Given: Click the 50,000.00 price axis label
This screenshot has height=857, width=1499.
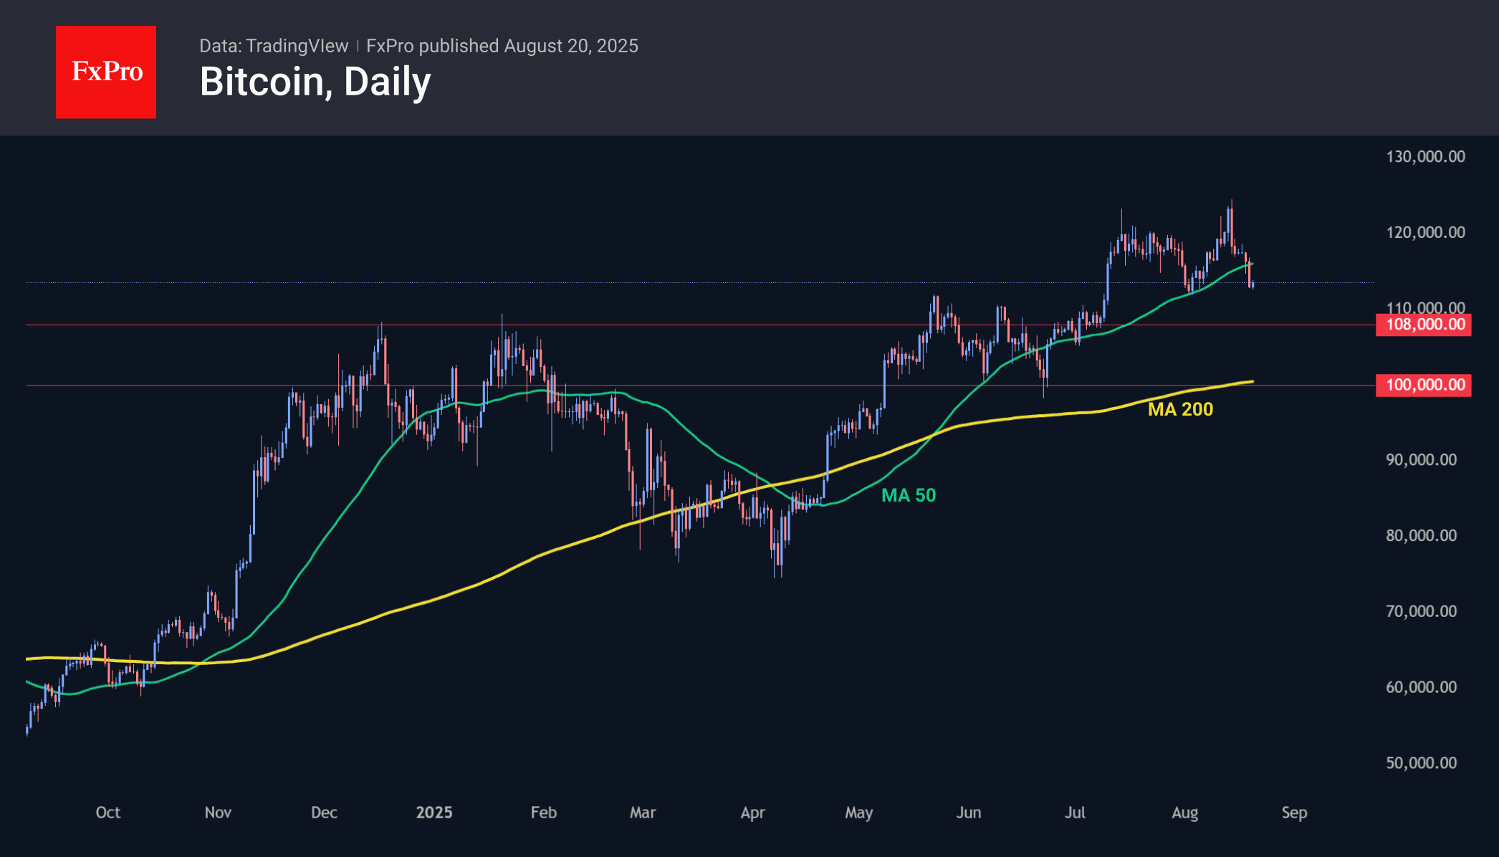Looking at the screenshot, I should [1421, 762].
